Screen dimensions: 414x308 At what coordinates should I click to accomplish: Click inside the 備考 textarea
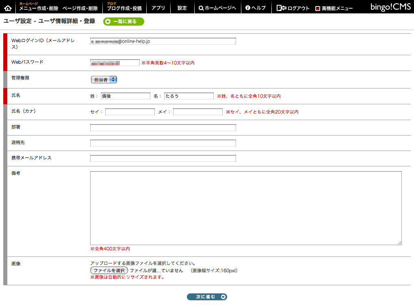(x=245, y=208)
